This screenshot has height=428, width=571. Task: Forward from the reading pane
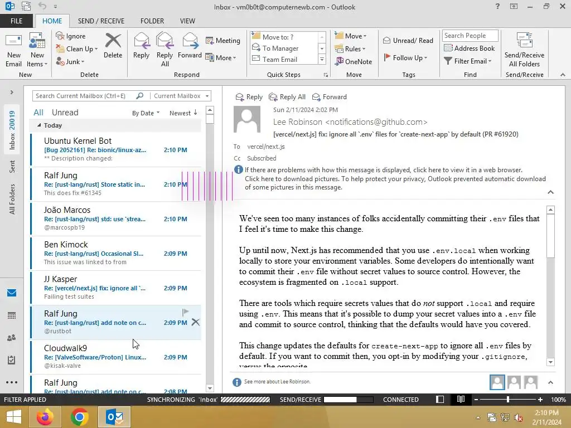pyautogui.click(x=330, y=97)
